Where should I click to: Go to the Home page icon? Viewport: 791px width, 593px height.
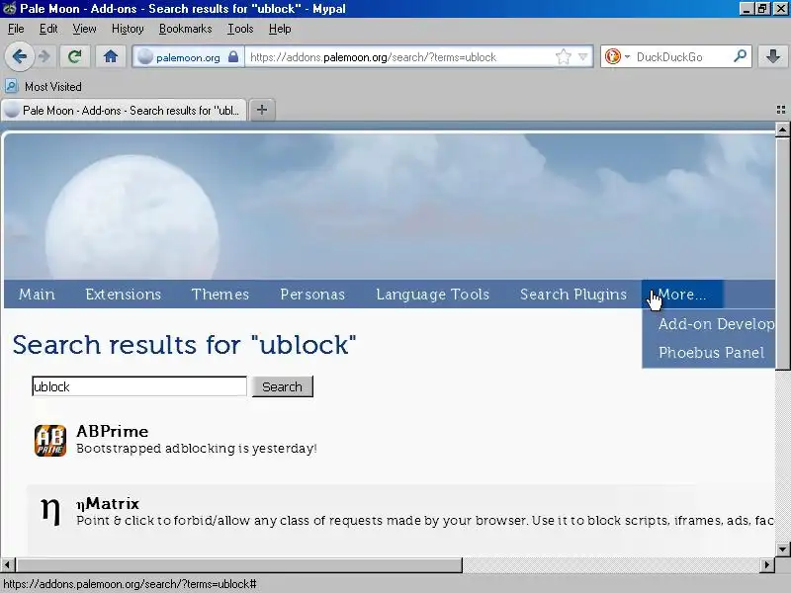(111, 56)
